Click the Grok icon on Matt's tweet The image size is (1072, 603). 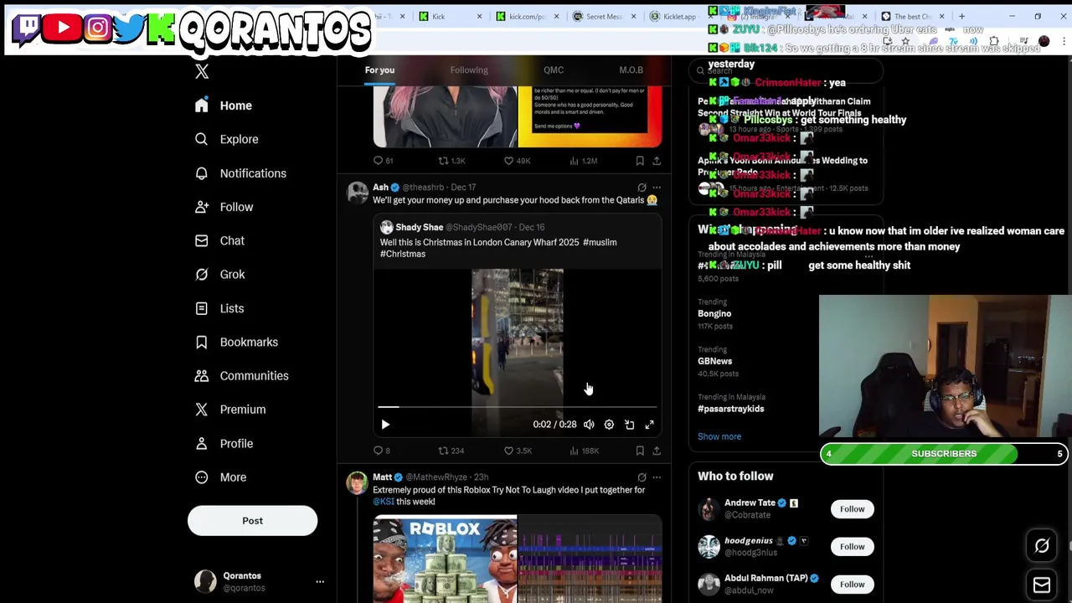click(642, 477)
